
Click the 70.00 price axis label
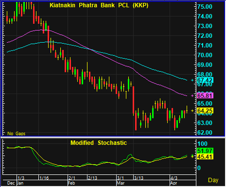[x=205, y=55]
